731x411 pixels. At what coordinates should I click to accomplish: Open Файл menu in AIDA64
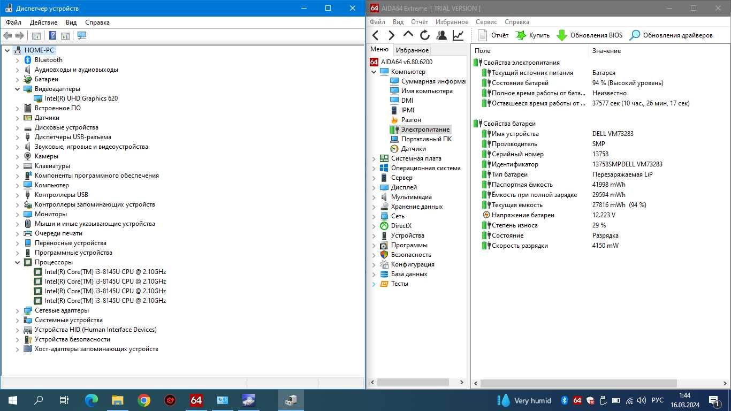(x=377, y=22)
